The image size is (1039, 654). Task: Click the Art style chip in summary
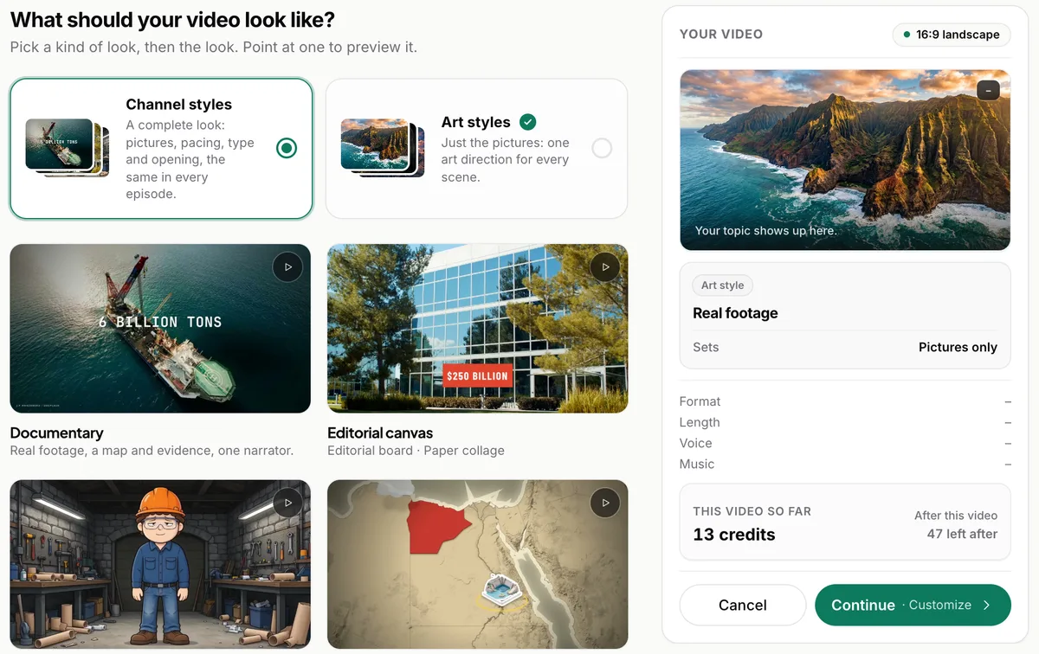[x=722, y=285]
